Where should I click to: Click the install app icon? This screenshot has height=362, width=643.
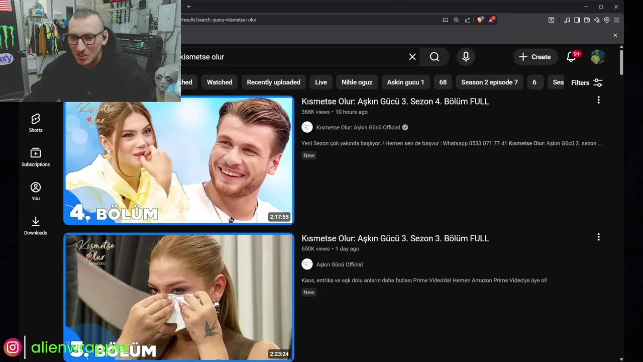(x=445, y=20)
